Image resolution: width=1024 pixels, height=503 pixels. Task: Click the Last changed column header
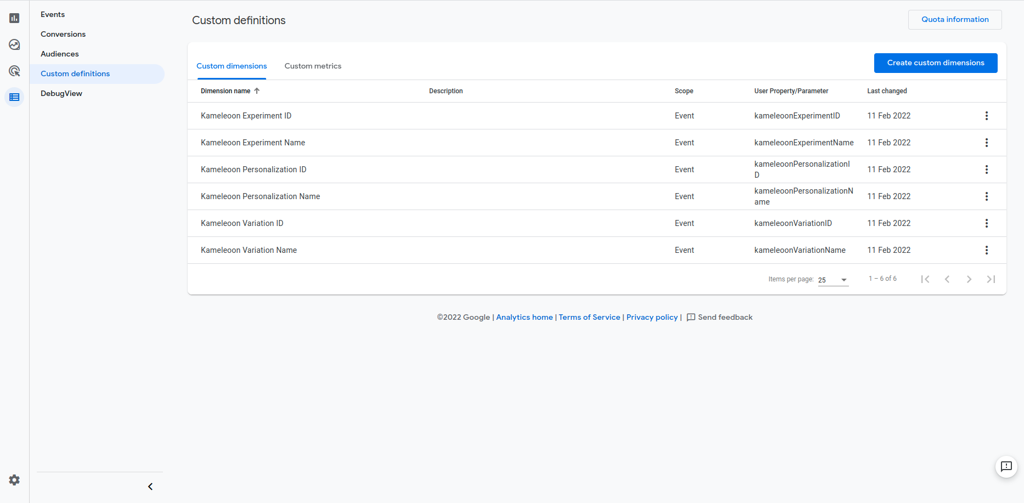pos(887,91)
